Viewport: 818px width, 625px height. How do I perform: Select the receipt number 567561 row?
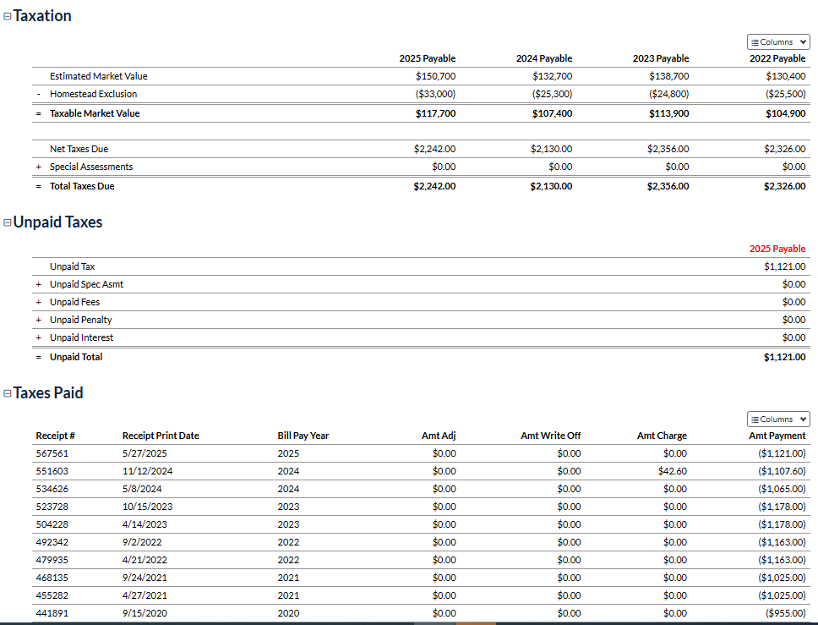click(52, 453)
